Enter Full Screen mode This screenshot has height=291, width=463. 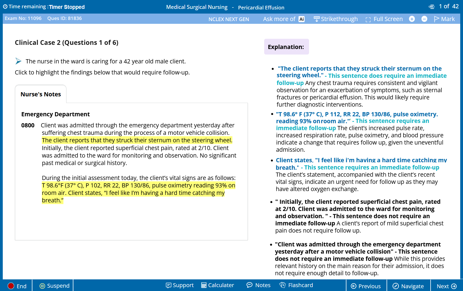(384, 19)
